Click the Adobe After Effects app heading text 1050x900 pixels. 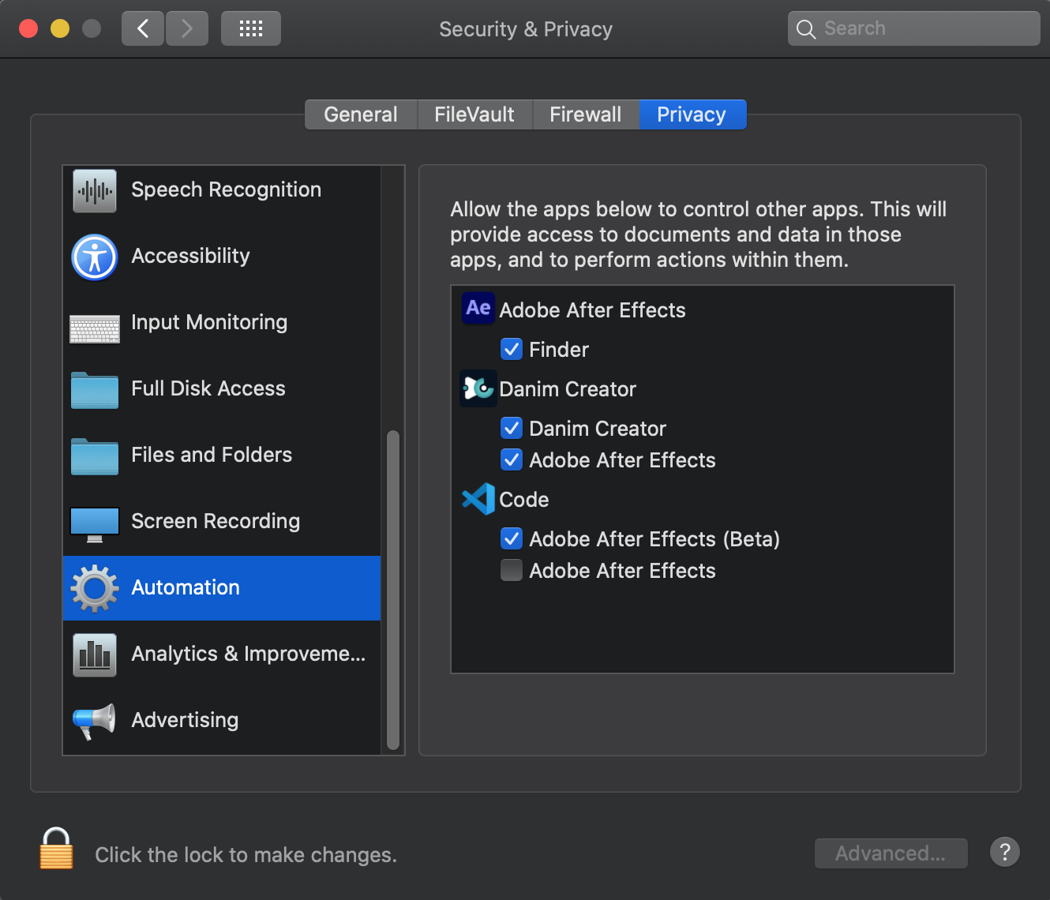point(592,309)
